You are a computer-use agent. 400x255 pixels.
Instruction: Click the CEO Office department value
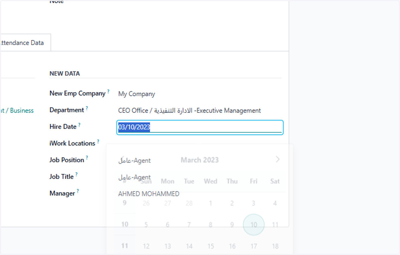[x=190, y=111]
